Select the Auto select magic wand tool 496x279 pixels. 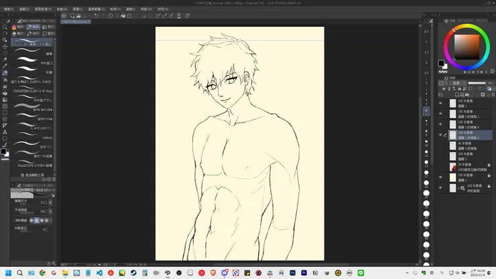point(5,60)
